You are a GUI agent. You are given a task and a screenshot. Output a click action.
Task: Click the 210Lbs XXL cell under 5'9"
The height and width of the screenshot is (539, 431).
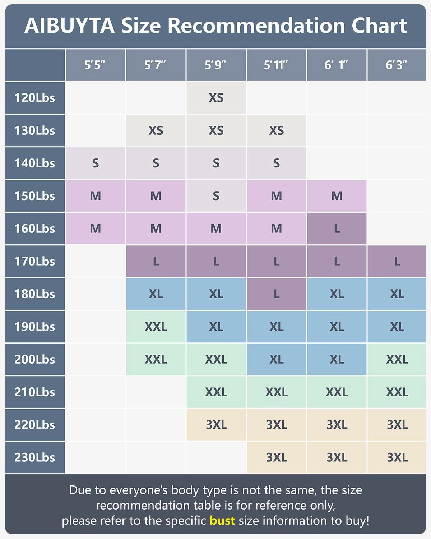coord(216,392)
